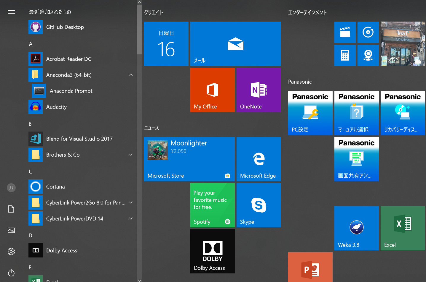The image size is (426, 282).
Task: Click the ニュース group title
Action: (x=151, y=128)
